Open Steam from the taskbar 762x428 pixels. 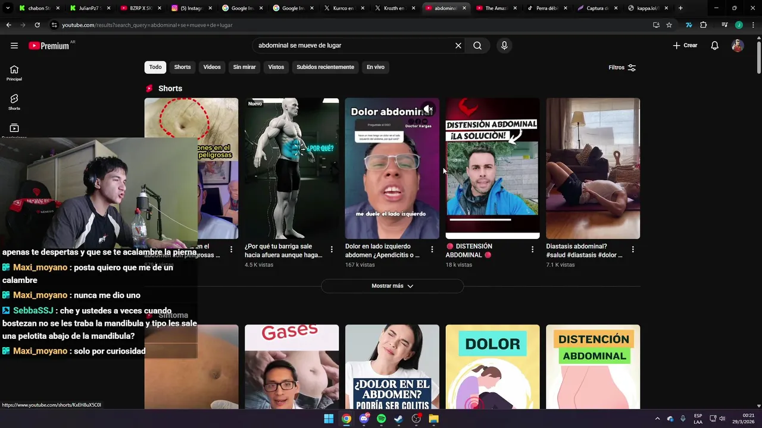coord(399,418)
